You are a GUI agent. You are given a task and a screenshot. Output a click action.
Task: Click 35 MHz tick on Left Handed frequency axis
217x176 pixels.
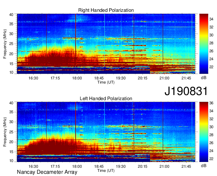coord(11,112)
